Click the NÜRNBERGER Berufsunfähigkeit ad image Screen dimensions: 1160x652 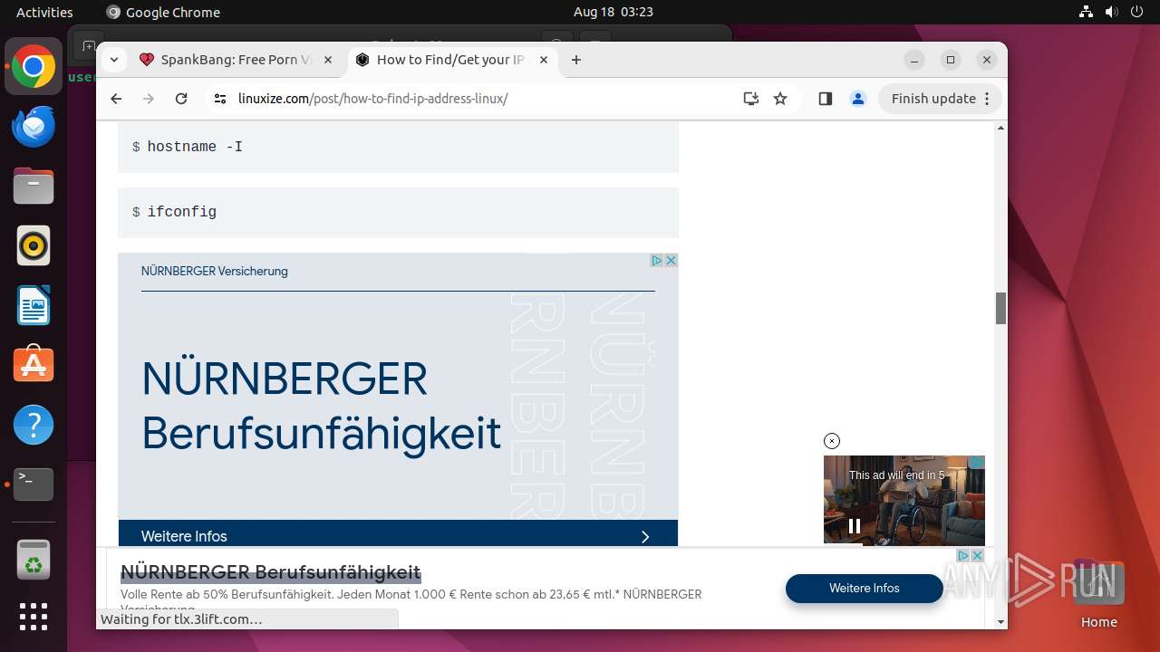click(x=398, y=399)
